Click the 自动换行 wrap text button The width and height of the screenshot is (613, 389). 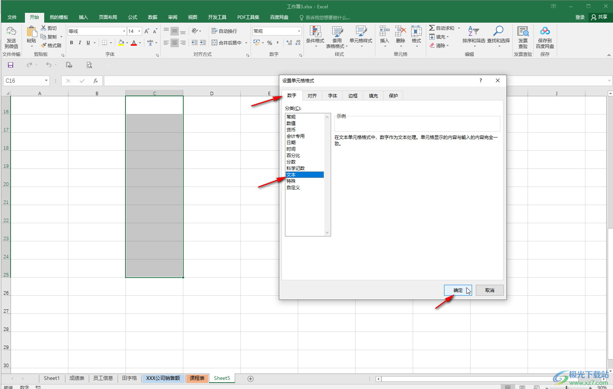tap(224, 31)
